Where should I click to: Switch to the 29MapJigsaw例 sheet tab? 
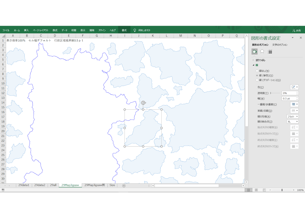pos(94,185)
